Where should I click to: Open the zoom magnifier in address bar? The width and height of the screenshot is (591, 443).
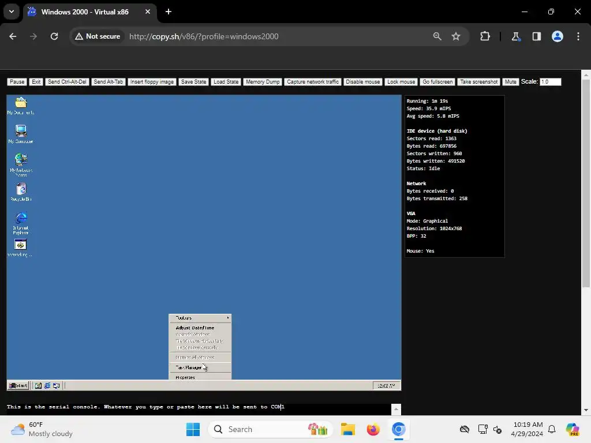pyautogui.click(x=437, y=36)
